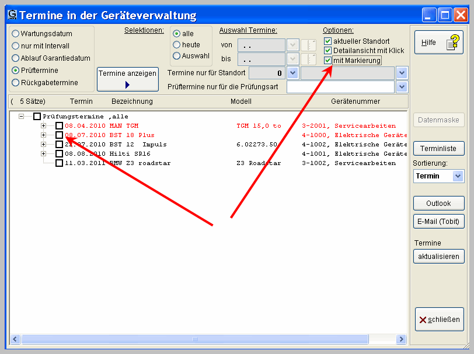
Task: Uncheck 'aktueller Standort' option
Action: coord(328,41)
